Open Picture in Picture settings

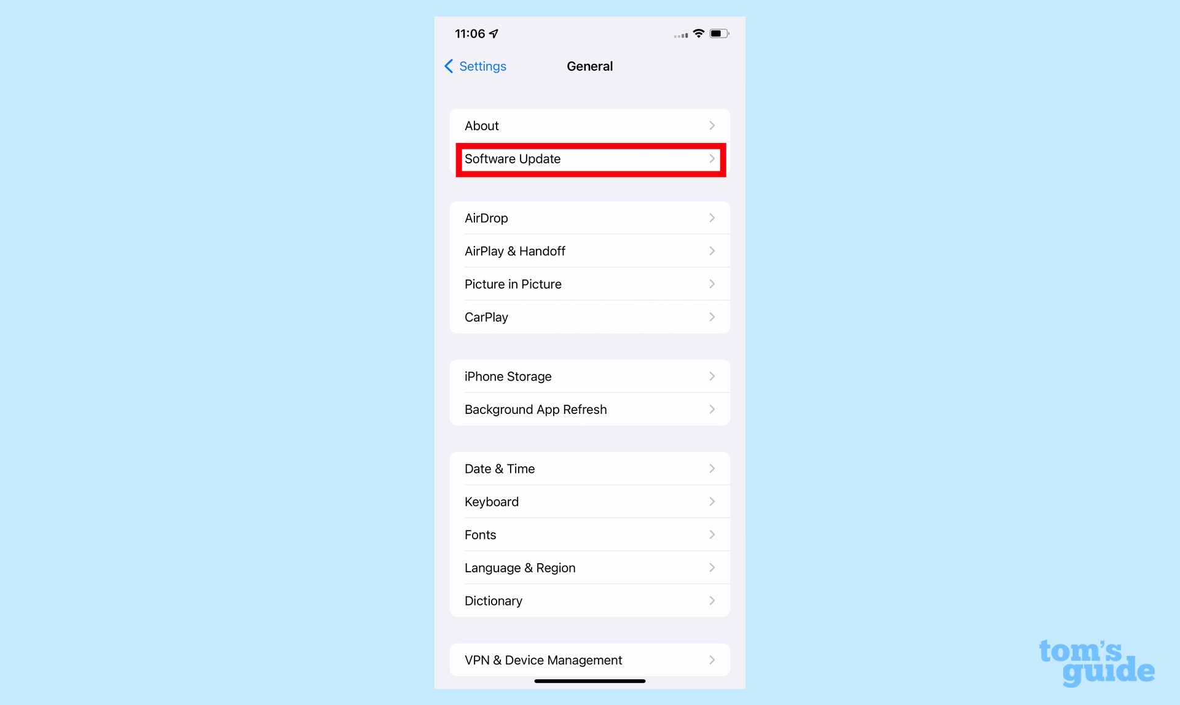coord(589,284)
